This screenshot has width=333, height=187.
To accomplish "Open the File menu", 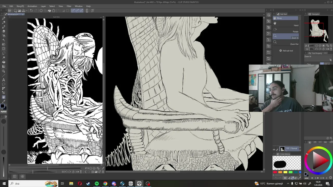I will click(4, 6).
